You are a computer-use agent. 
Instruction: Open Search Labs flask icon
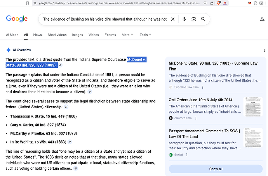click(x=262, y=19)
